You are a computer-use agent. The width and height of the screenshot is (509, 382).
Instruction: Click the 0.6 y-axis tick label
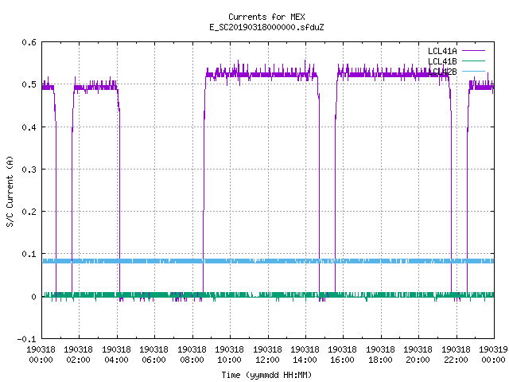coord(29,42)
